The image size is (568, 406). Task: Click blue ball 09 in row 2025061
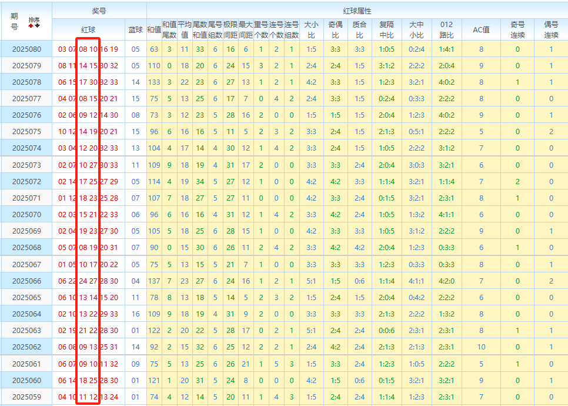[135, 364]
